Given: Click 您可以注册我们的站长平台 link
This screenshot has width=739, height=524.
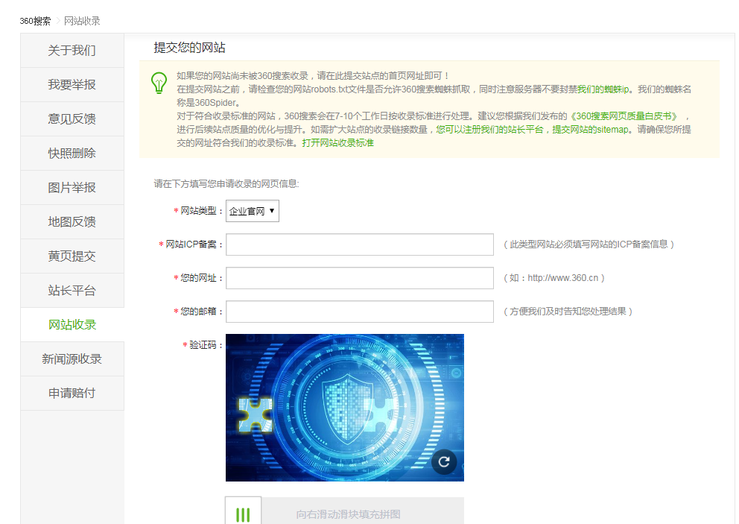Looking at the screenshot, I should tap(489, 129).
